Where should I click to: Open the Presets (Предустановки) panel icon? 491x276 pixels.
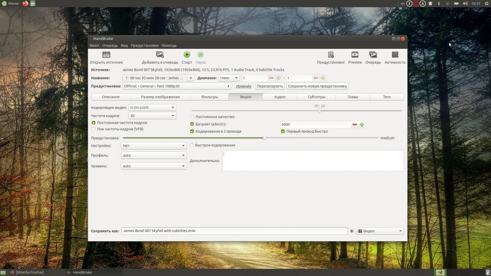click(331, 55)
